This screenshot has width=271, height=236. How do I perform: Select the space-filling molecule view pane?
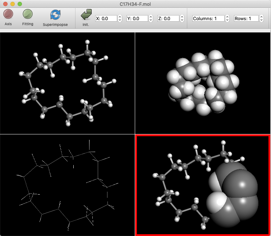[203, 83]
